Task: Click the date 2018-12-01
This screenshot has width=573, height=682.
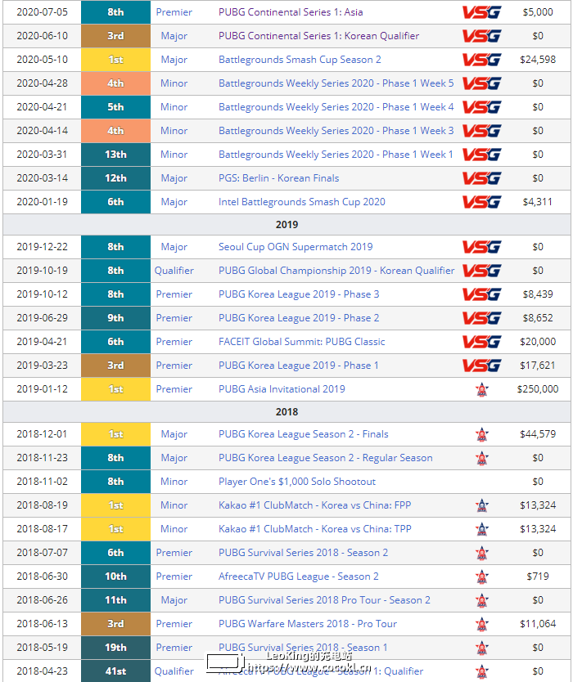Action: pyautogui.click(x=43, y=434)
